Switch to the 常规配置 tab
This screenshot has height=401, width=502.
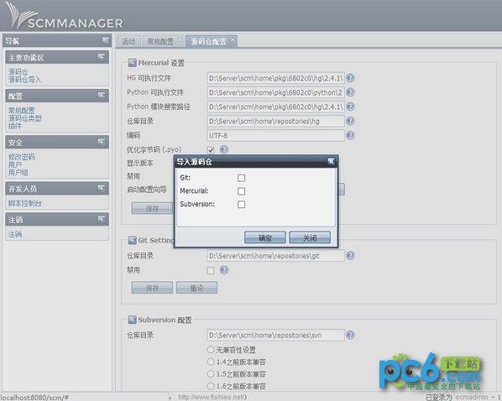coord(160,42)
